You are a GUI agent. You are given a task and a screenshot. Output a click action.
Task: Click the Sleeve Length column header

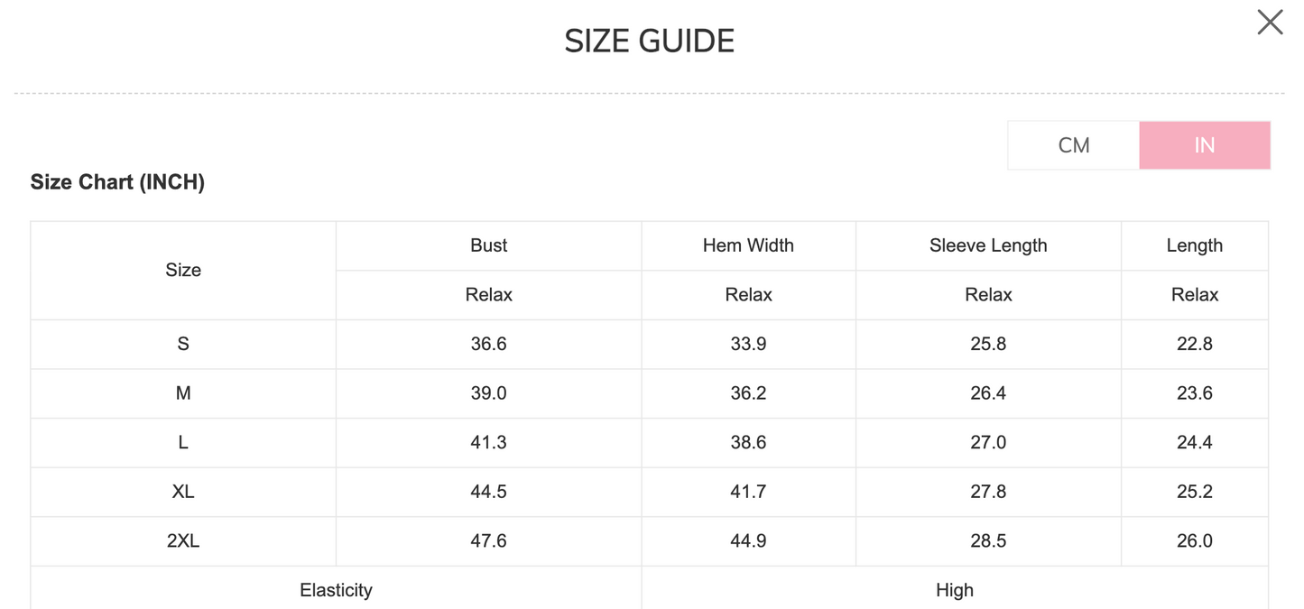coord(988,245)
